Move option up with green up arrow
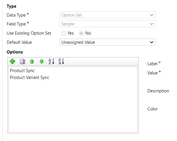This screenshot has height=141, width=177. coord(32,61)
